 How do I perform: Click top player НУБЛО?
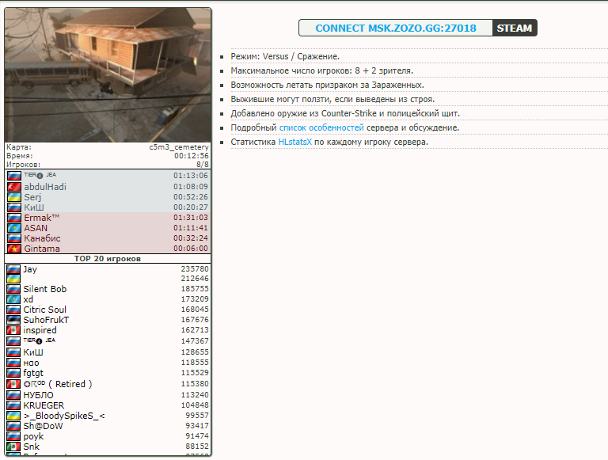coord(38,395)
